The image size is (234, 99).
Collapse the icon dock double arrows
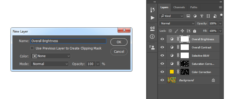coord(154,2)
